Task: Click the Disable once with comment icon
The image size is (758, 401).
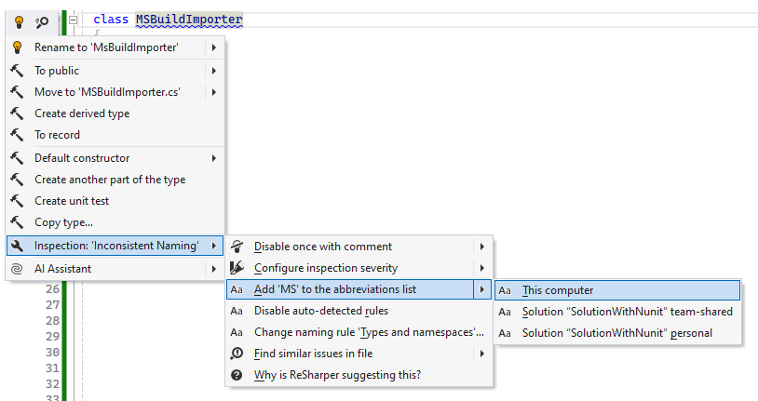Action: click(237, 247)
